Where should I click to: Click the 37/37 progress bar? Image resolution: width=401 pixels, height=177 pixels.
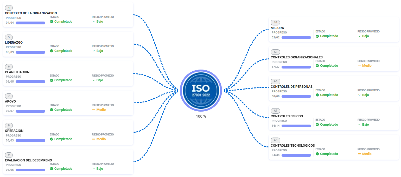pos(296,67)
